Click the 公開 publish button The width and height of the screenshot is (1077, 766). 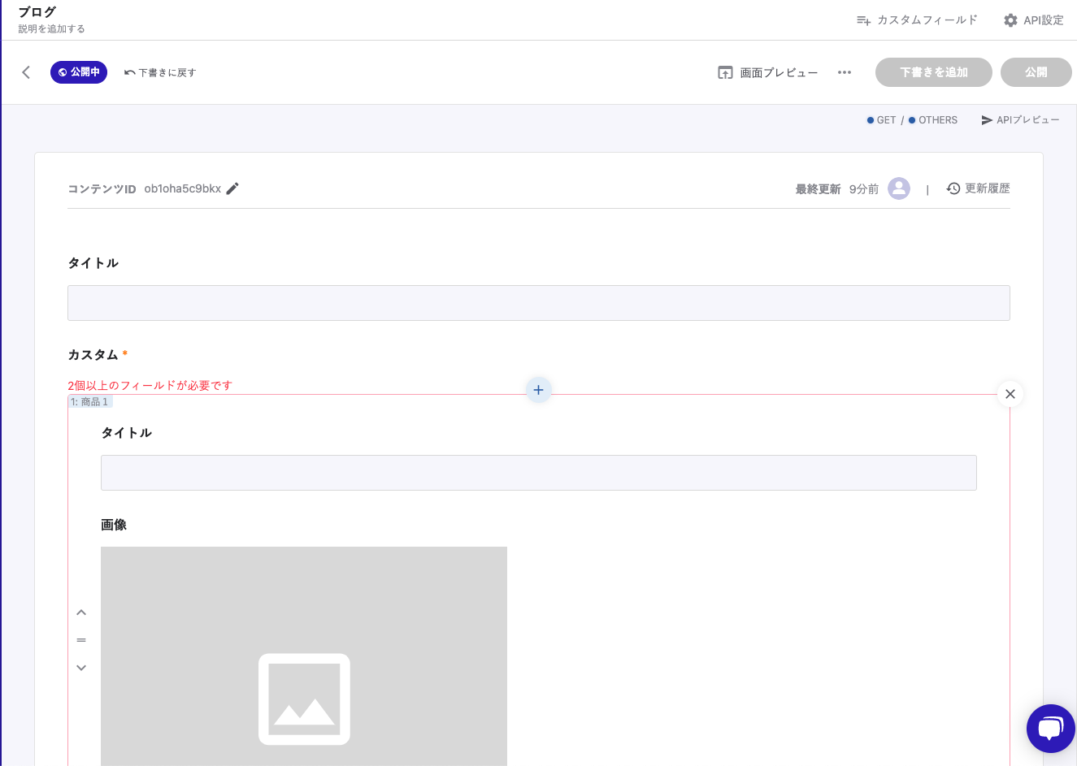point(1036,72)
